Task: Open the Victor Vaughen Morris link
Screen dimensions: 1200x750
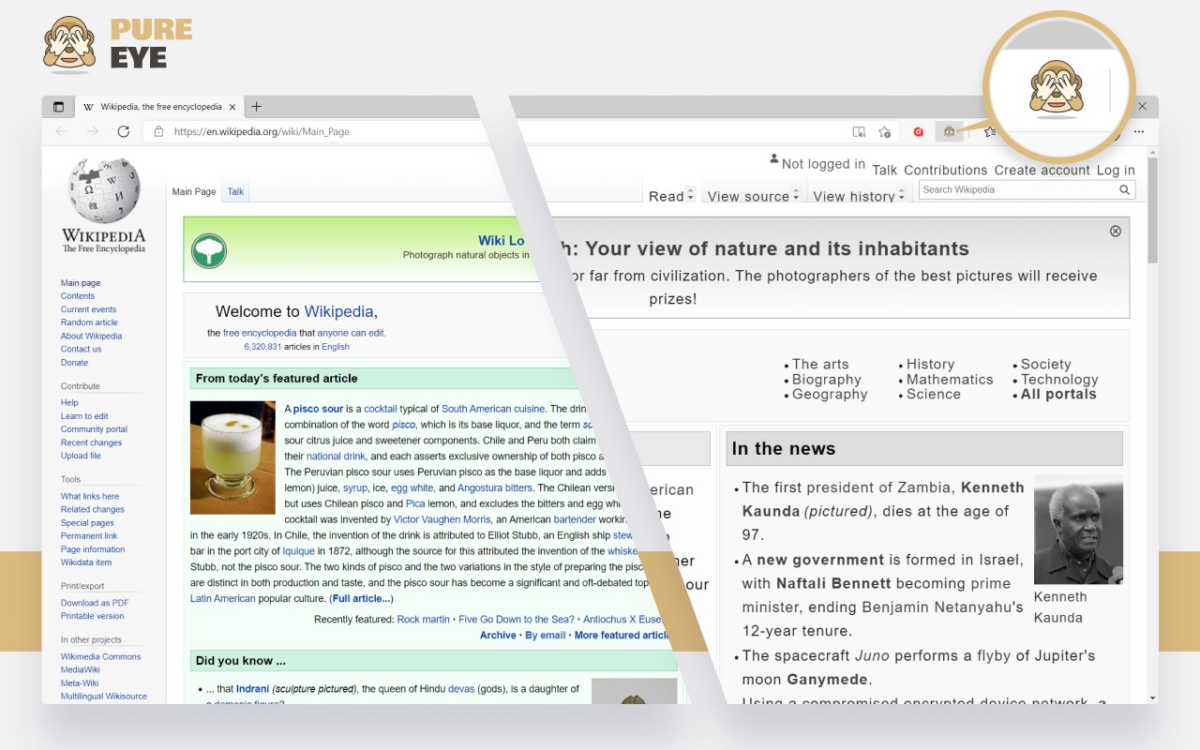Action: pos(442,519)
